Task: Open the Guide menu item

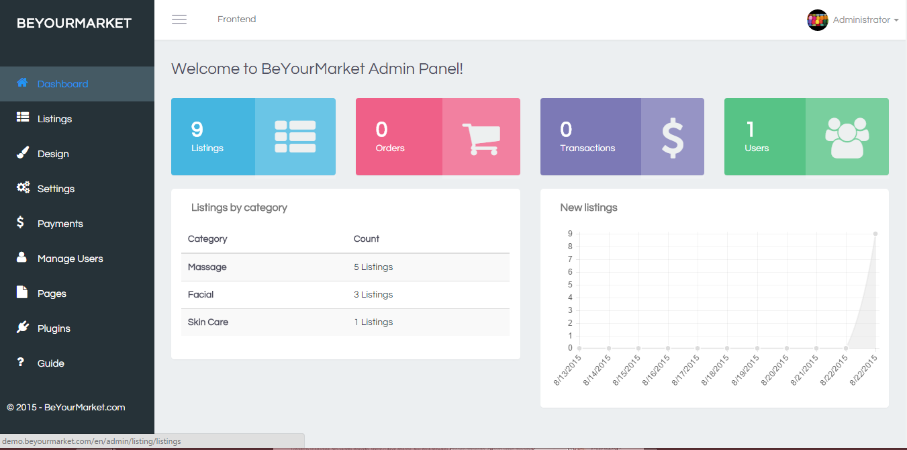Action: pos(77,363)
